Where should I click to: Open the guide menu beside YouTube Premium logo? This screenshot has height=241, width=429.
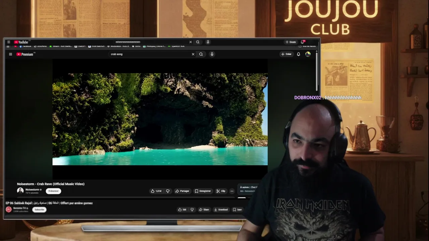click(x=10, y=54)
